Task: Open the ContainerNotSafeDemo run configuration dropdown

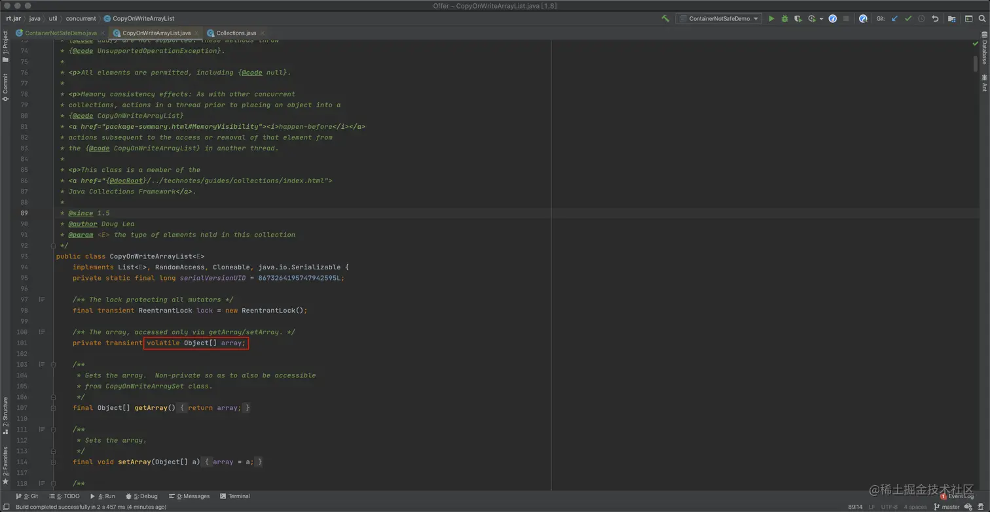Action: point(719,19)
